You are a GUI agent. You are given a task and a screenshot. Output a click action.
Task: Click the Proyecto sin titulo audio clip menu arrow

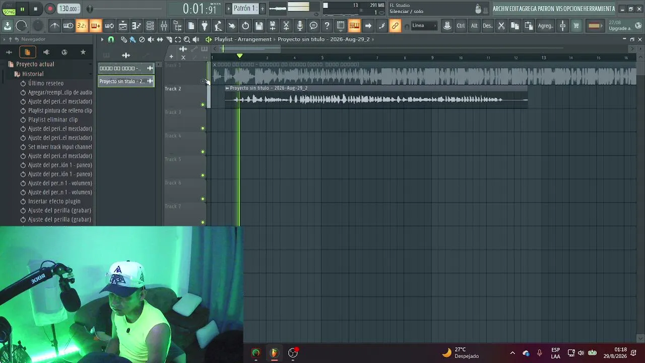227,88
